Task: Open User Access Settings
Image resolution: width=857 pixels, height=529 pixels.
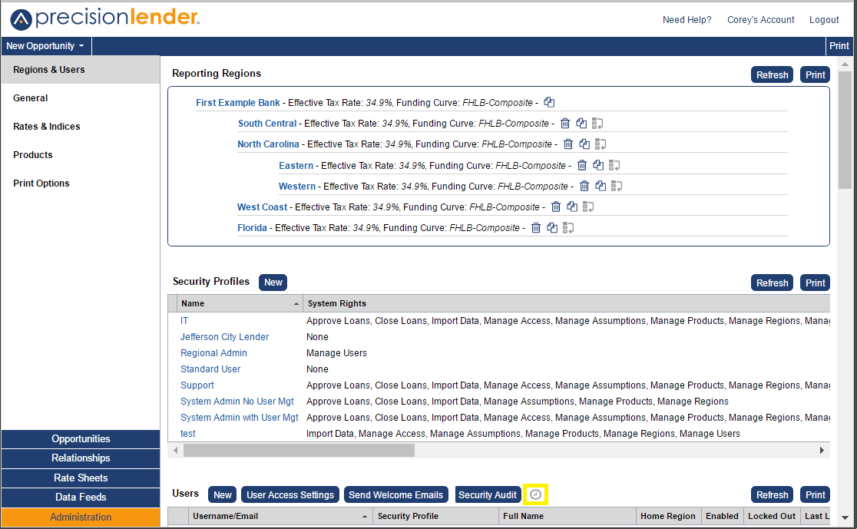Action: tap(290, 495)
